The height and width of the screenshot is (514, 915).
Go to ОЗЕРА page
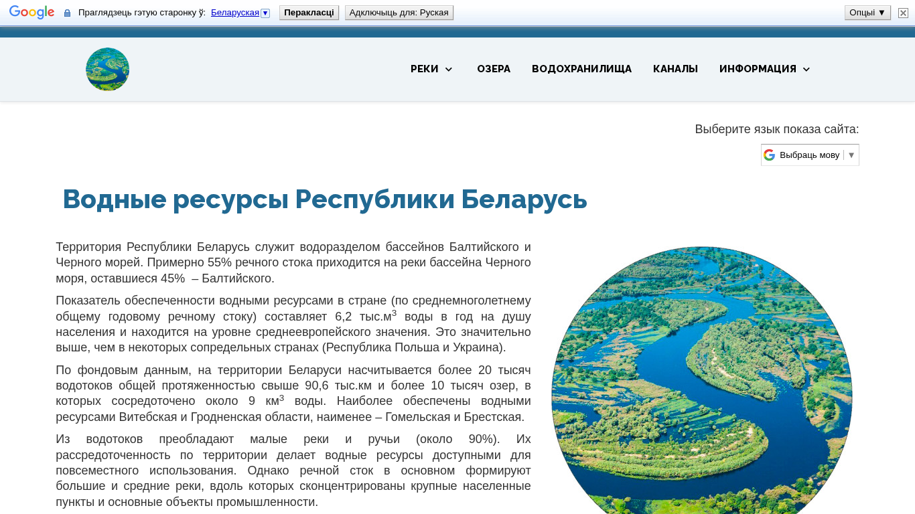click(494, 69)
